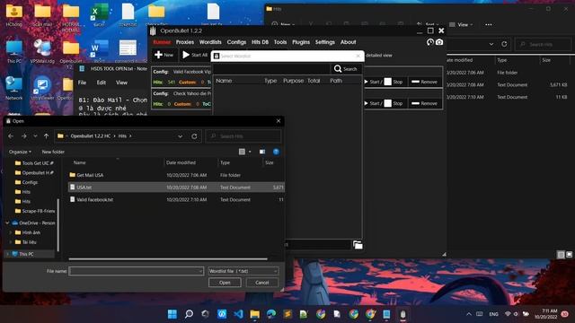Add a new runner with the plus icon

click(164, 55)
